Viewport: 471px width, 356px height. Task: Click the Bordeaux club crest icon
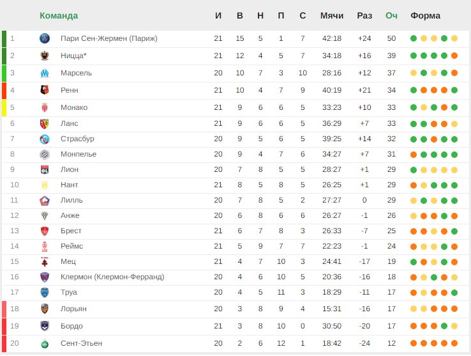(x=45, y=326)
